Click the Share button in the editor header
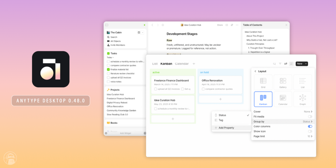Image resolution: width=336 pixels, height=168 pixels. point(220,25)
